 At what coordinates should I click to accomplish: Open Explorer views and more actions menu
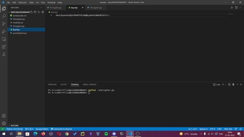coord(41,8)
